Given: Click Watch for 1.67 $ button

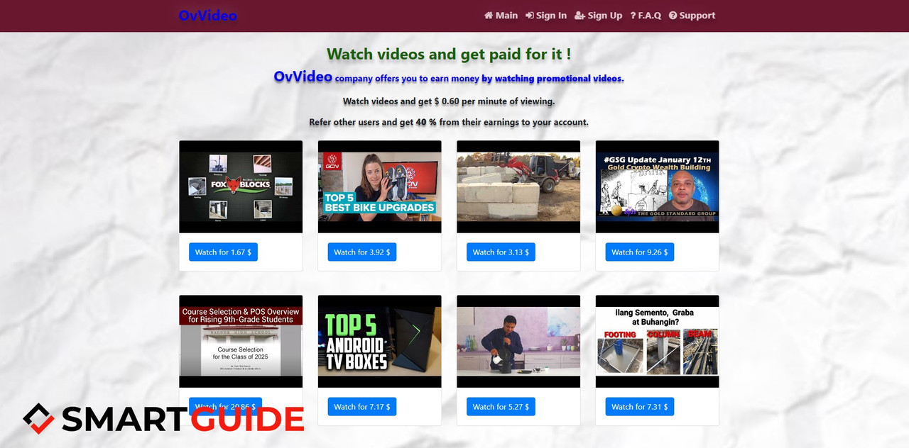Looking at the screenshot, I should pyautogui.click(x=223, y=252).
